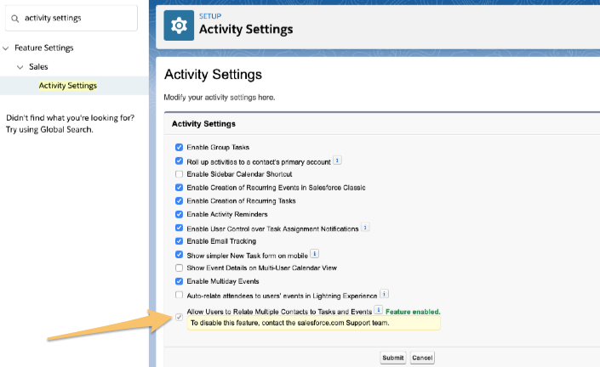Image resolution: width=600 pixels, height=367 pixels.
Task: Check Show Event Details on Multi-User Calendar View
Action: pos(179,268)
